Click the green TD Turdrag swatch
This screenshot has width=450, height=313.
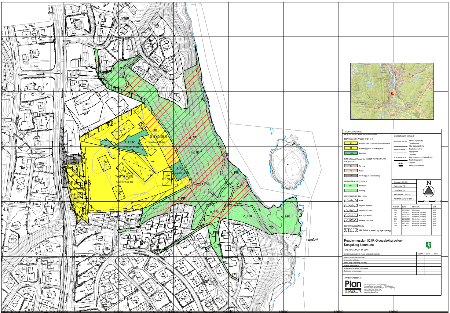[x=351, y=190]
